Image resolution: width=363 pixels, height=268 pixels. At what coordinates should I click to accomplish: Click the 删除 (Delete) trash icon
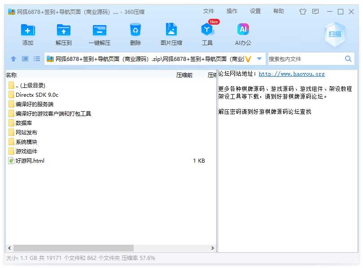136,30
